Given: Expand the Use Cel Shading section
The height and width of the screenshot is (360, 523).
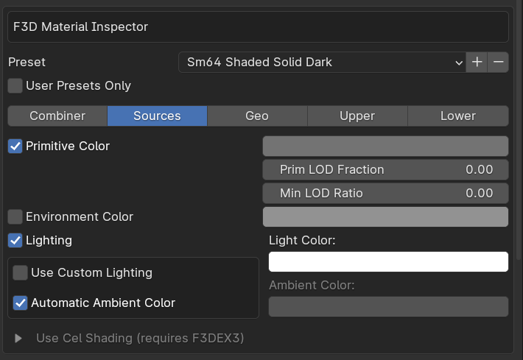Looking at the screenshot, I should click(x=18, y=339).
